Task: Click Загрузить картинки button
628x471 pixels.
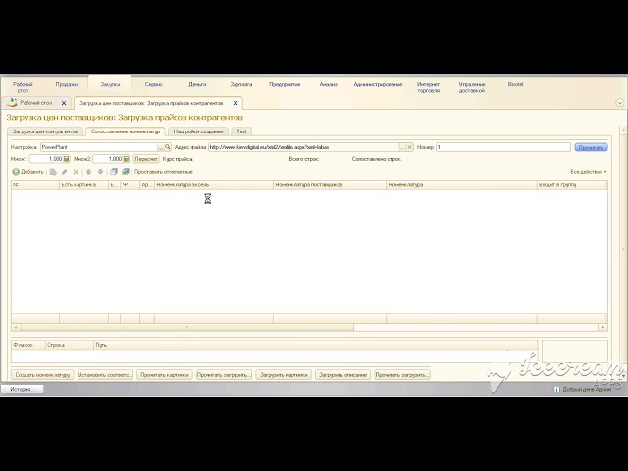Action: (x=284, y=375)
